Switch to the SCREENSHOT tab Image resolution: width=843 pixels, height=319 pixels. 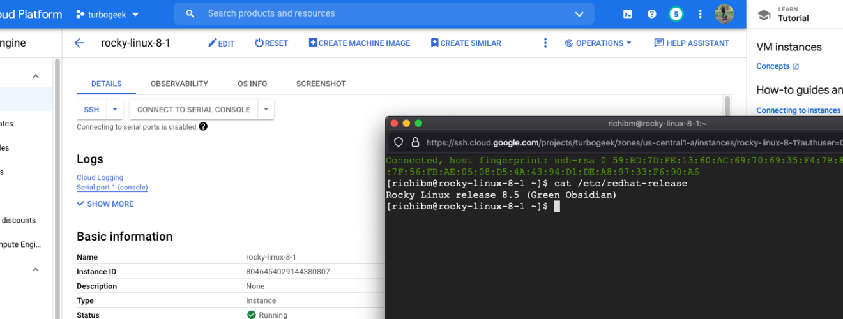click(x=321, y=84)
